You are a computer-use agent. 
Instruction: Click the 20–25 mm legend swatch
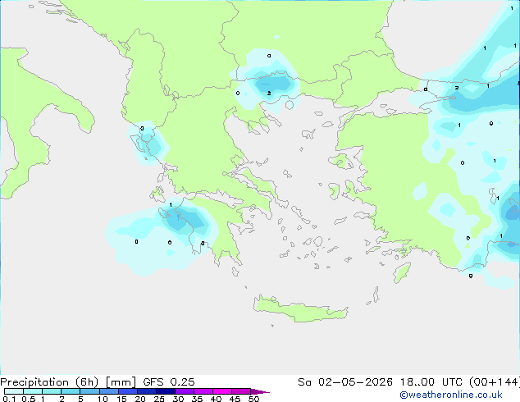147,391
